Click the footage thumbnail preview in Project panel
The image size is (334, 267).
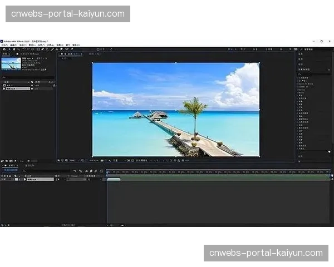point(11,63)
